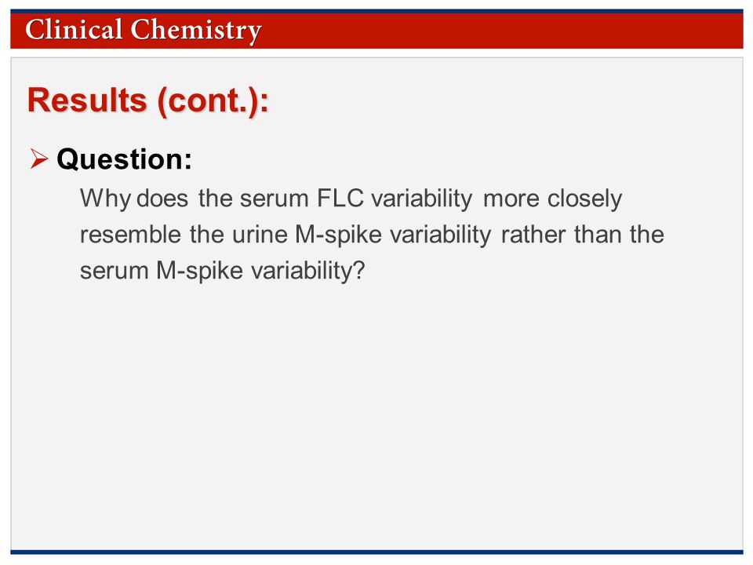Click (cont.): in the red heading
The image size is (753, 565).
[213, 101]
